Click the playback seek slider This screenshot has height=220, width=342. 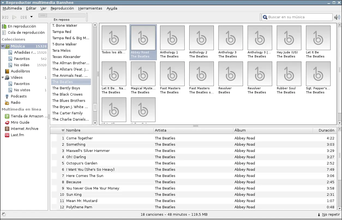(x=62, y=15)
